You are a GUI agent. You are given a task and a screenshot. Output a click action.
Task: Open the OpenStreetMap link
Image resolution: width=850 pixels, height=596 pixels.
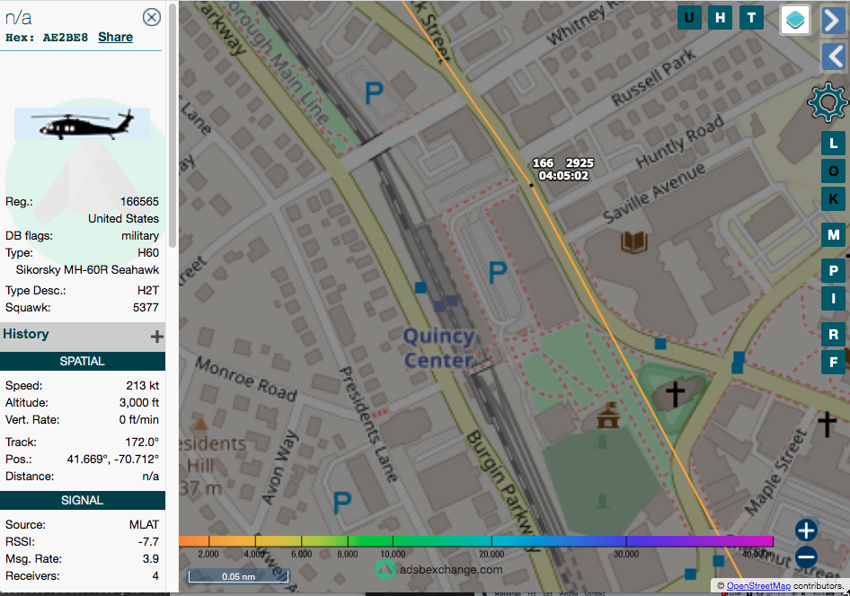click(758, 586)
